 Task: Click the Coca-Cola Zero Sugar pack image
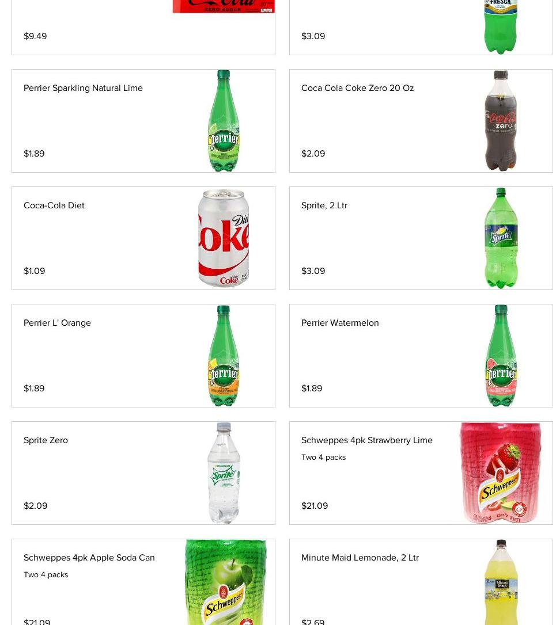point(224,6)
